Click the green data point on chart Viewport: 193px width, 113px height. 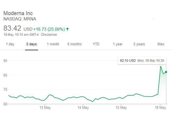[x=166, y=72]
